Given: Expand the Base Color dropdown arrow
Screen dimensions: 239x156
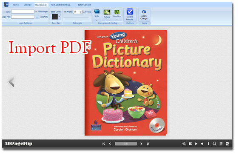Looking at the screenshot, I should click(x=59, y=17).
